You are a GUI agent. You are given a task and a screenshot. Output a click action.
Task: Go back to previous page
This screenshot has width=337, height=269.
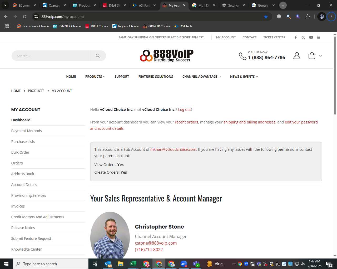6,17
